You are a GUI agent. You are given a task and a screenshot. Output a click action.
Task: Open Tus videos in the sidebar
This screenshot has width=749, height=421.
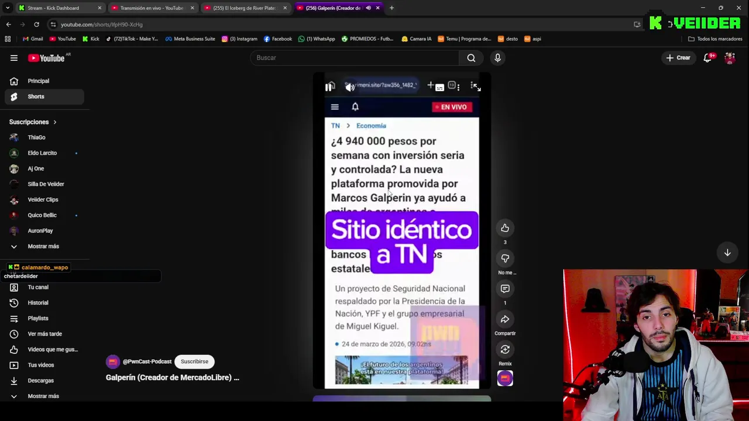[44, 365]
